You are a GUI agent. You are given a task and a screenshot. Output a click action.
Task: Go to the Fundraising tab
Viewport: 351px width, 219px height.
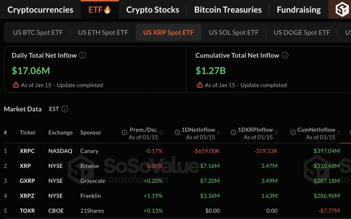point(298,10)
